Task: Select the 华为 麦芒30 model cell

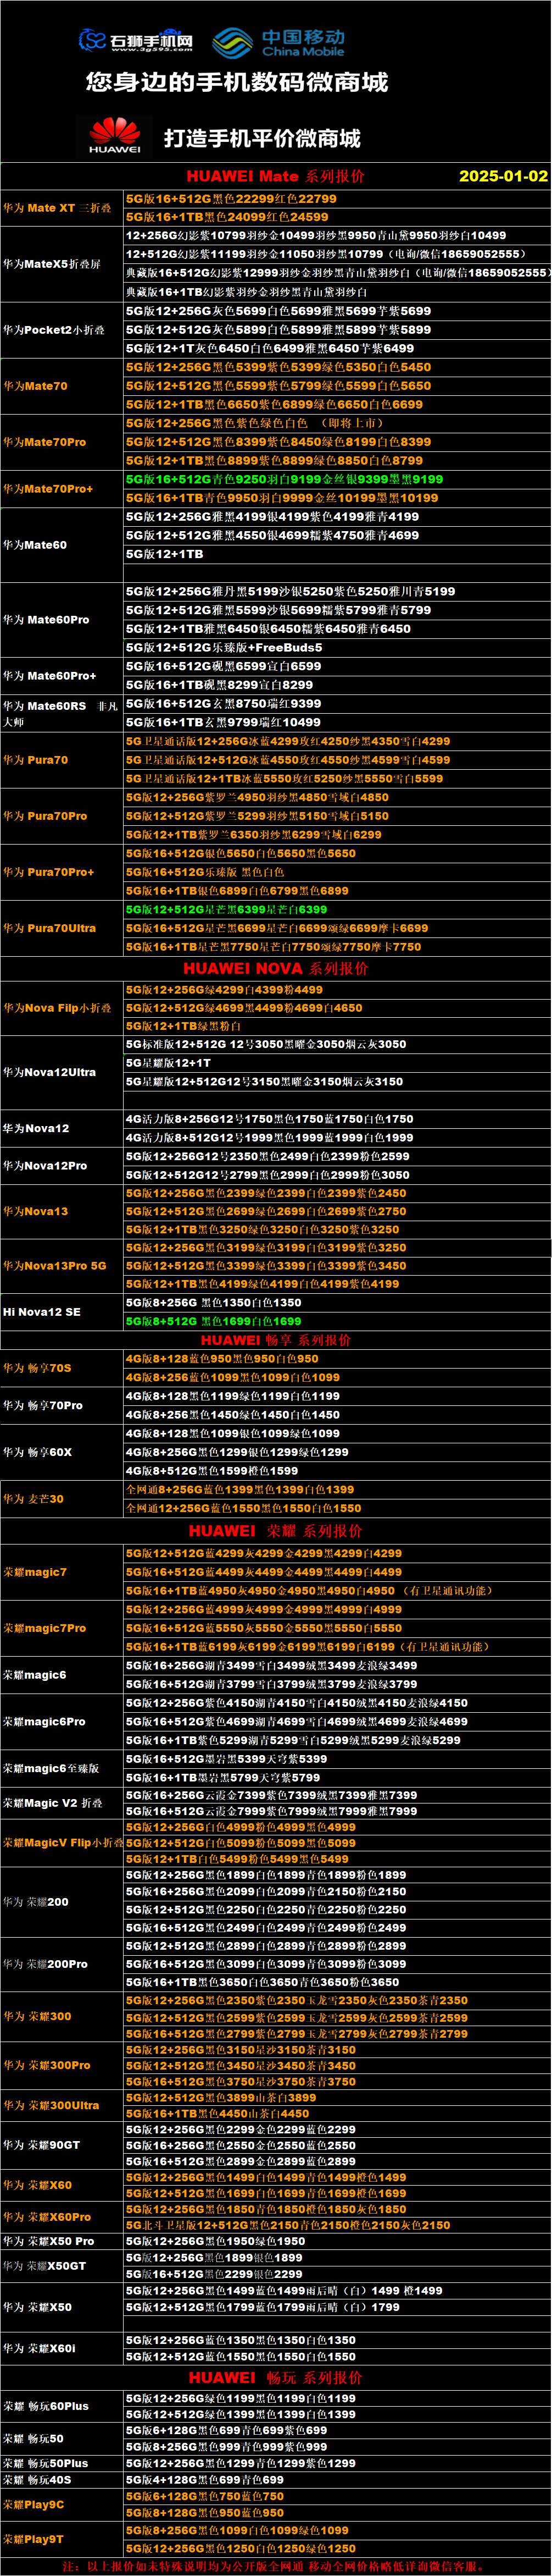Action: click(62, 1498)
